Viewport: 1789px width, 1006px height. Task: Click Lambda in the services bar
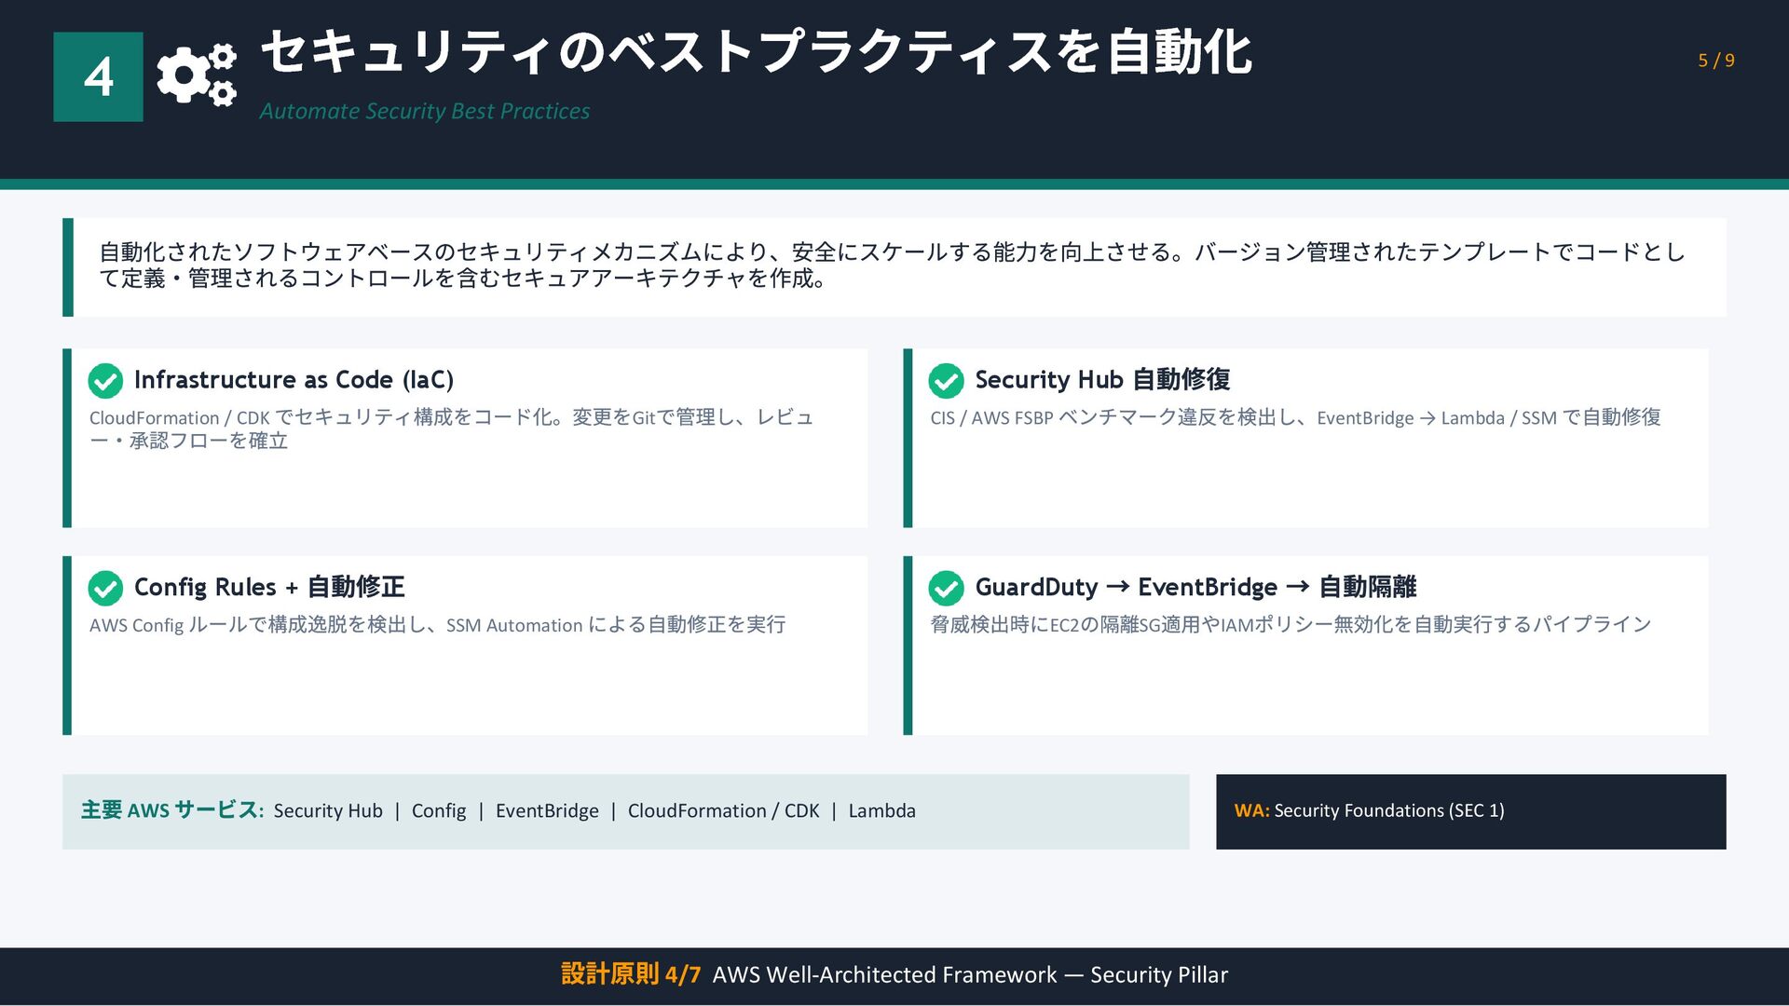point(881,811)
